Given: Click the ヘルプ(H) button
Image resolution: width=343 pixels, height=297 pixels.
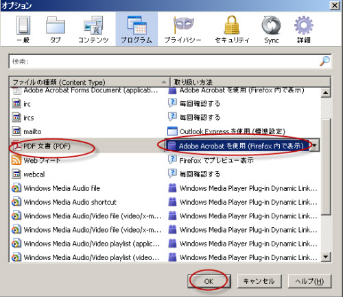Looking at the screenshot, I should pos(309,281).
